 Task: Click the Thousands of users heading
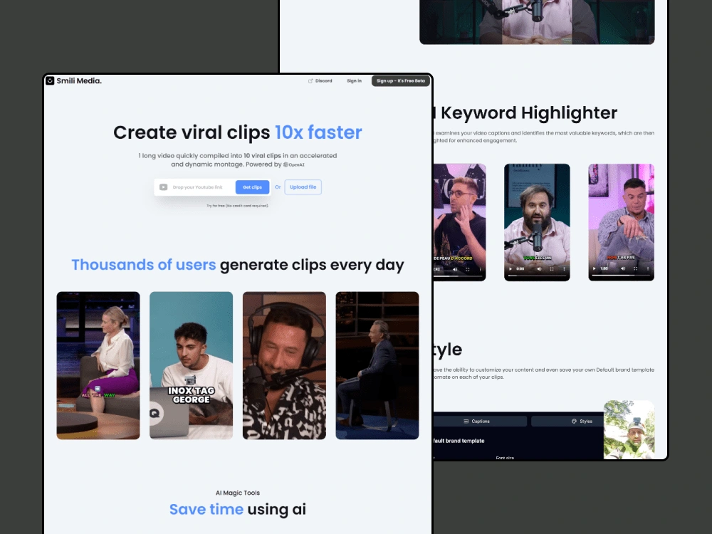[238, 265]
